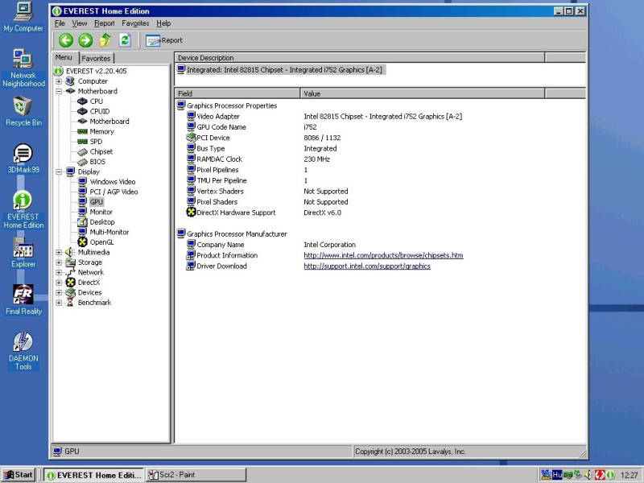Click the Refresh toolbar icon

click(x=125, y=39)
